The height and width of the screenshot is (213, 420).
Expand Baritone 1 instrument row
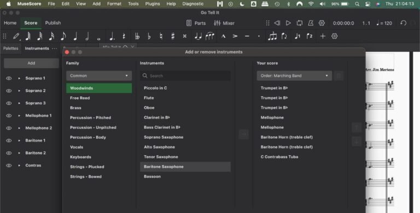click(x=19, y=140)
